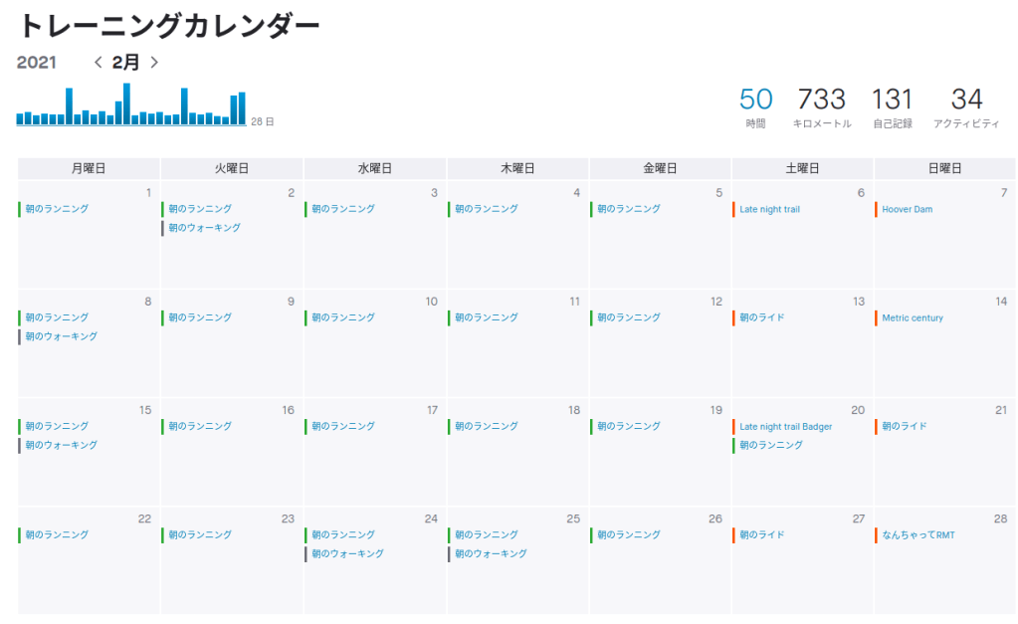The image size is (1018, 624).
Task: Open 朝のライド activity on the 21st
Action: pos(904,426)
